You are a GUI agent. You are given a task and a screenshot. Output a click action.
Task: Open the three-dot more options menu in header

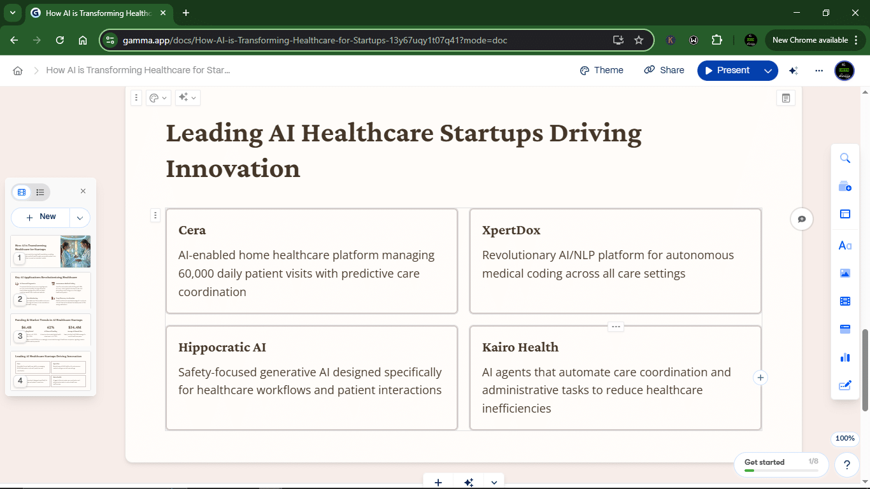click(x=819, y=71)
